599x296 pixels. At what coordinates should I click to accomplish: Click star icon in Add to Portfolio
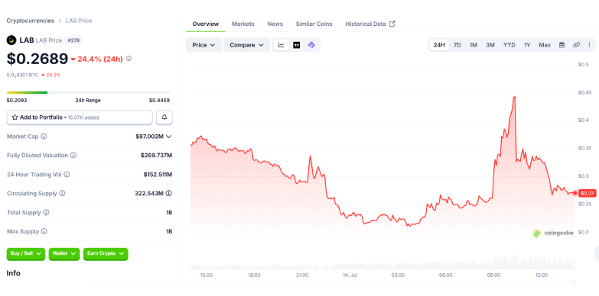tap(15, 117)
